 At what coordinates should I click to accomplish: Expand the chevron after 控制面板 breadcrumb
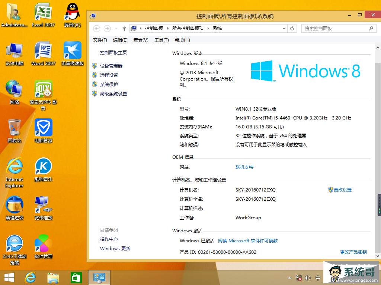tap(168, 28)
